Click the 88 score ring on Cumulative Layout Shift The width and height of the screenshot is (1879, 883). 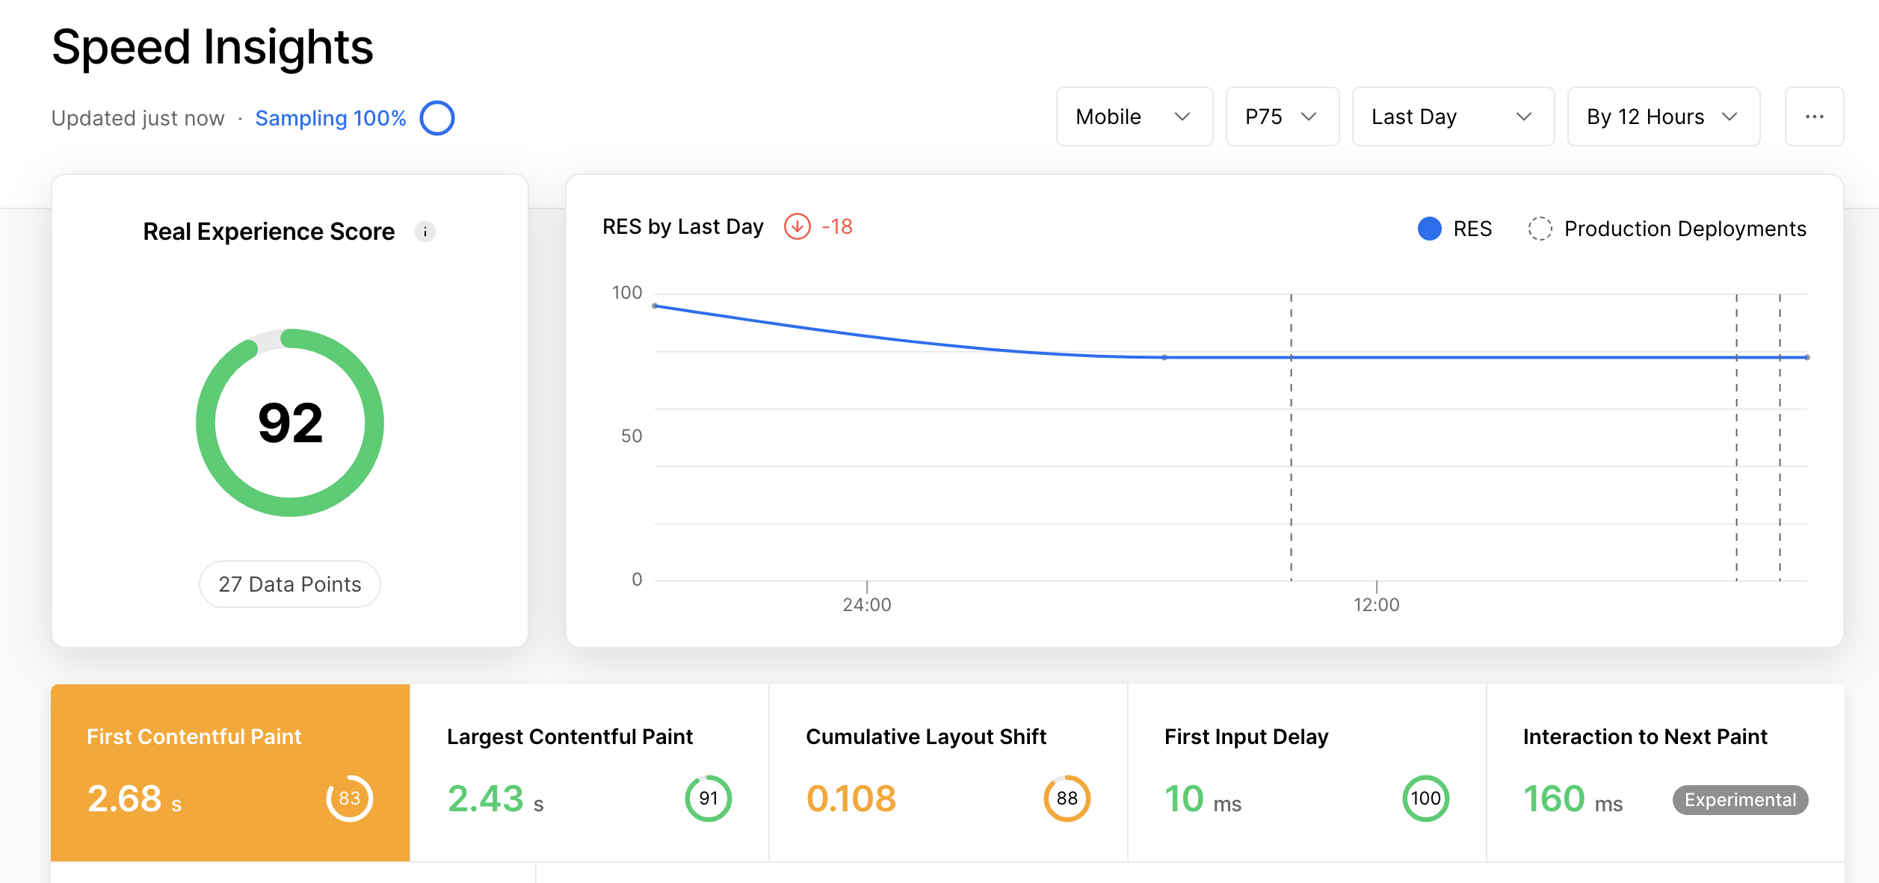(x=1067, y=798)
